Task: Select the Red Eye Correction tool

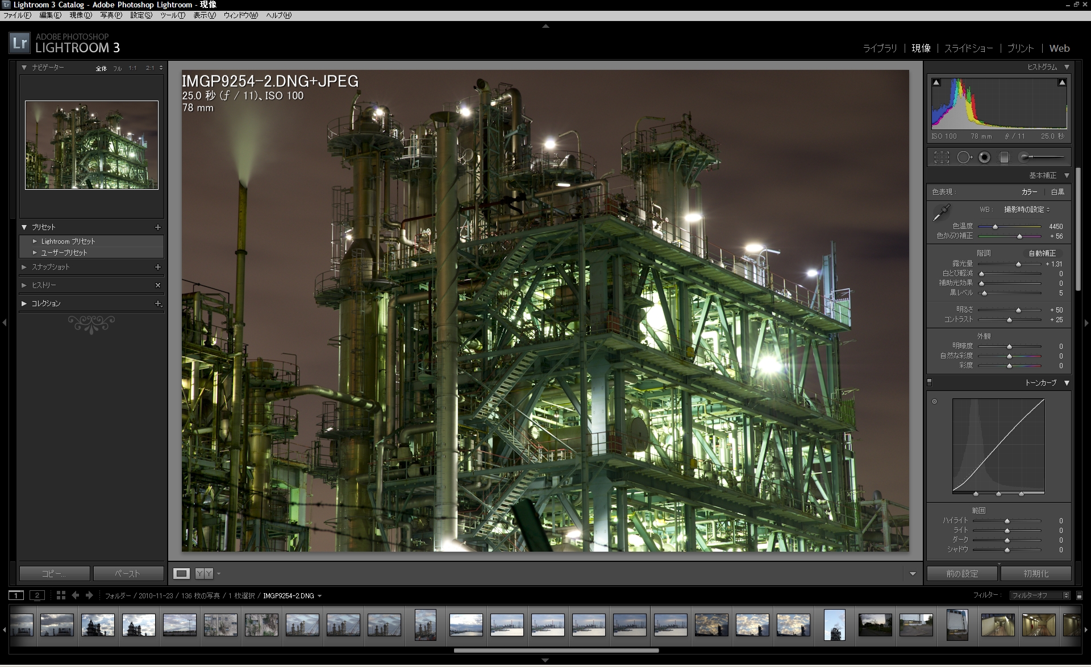Action: pyautogui.click(x=984, y=157)
